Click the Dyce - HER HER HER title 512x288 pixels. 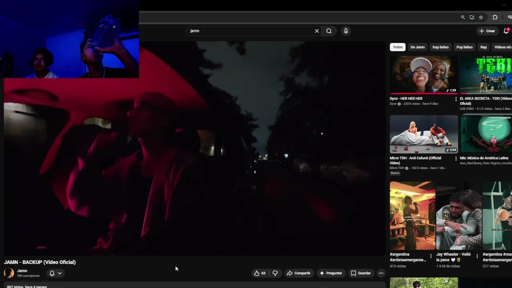[x=406, y=98]
